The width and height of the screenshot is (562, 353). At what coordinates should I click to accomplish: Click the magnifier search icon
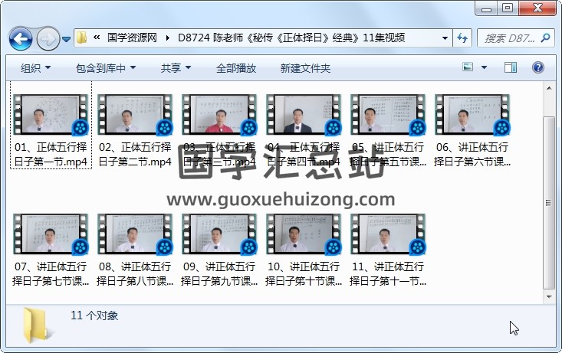pyautogui.click(x=545, y=38)
